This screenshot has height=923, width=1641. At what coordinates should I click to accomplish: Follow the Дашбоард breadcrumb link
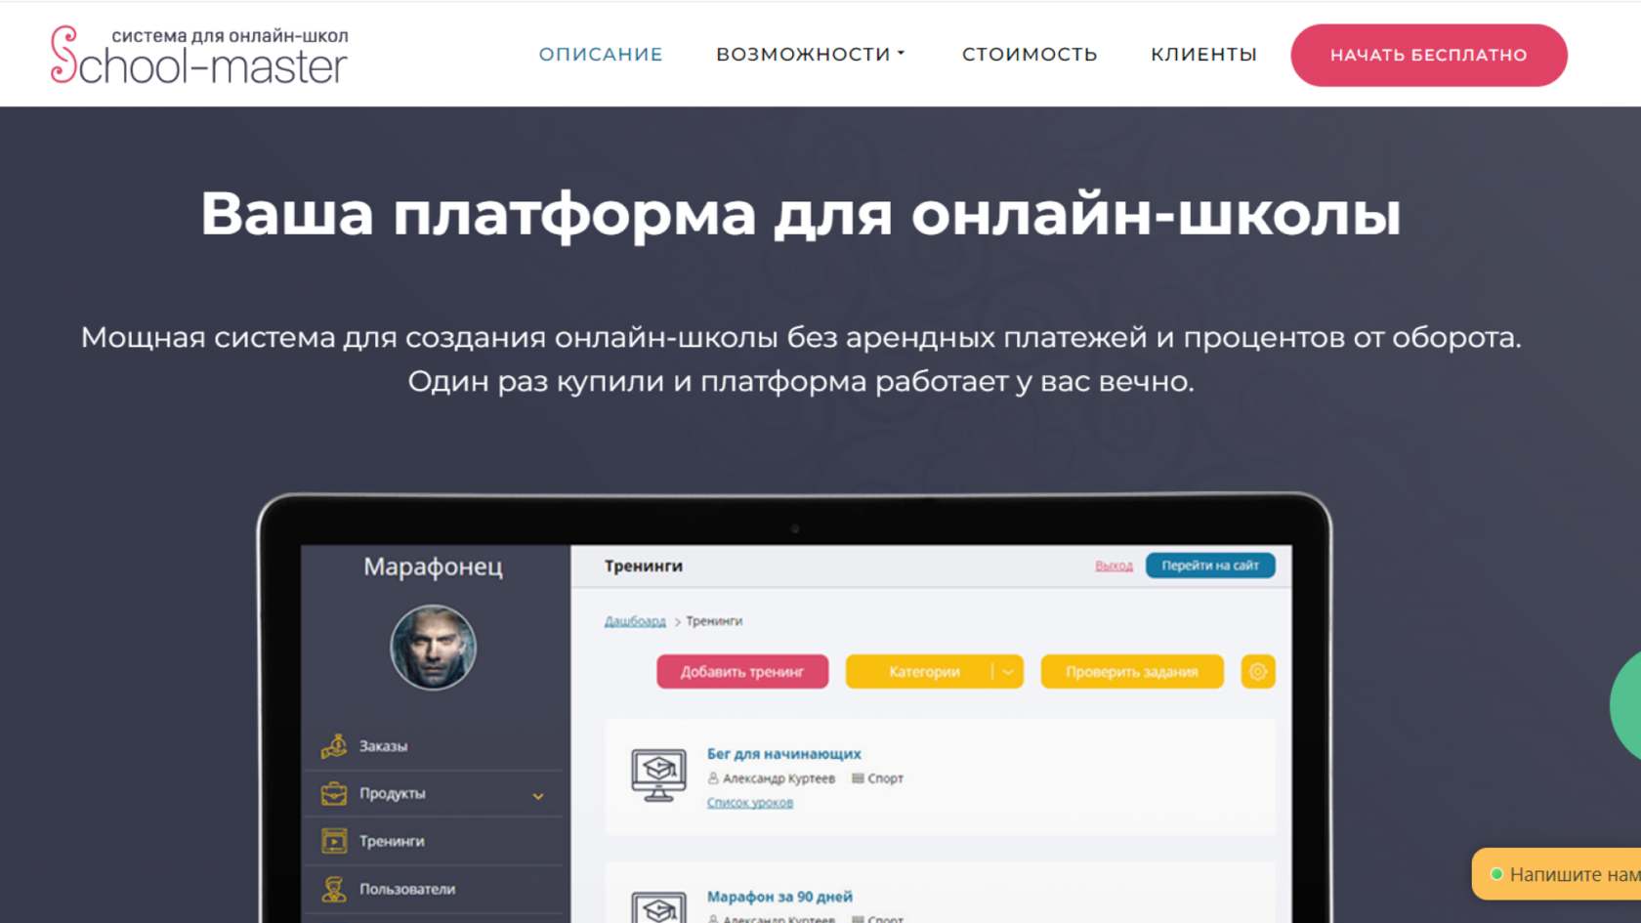[635, 621]
